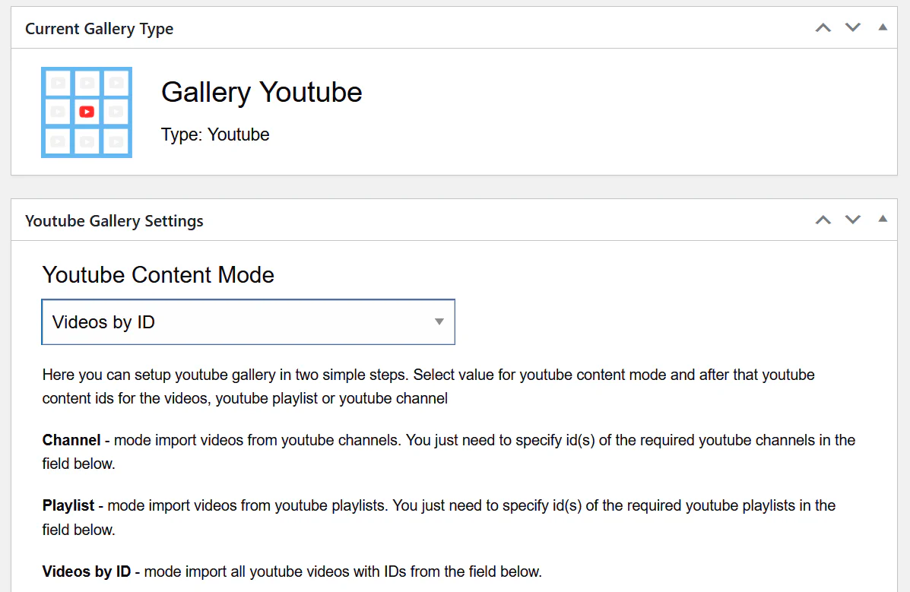Move Current Gallery Type panel down
Screen dimensions: 910x592
tap(852, 27)
